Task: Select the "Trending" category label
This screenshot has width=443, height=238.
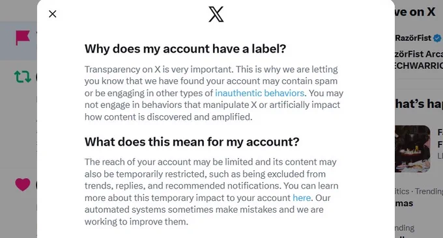Action: pos(429,191)
